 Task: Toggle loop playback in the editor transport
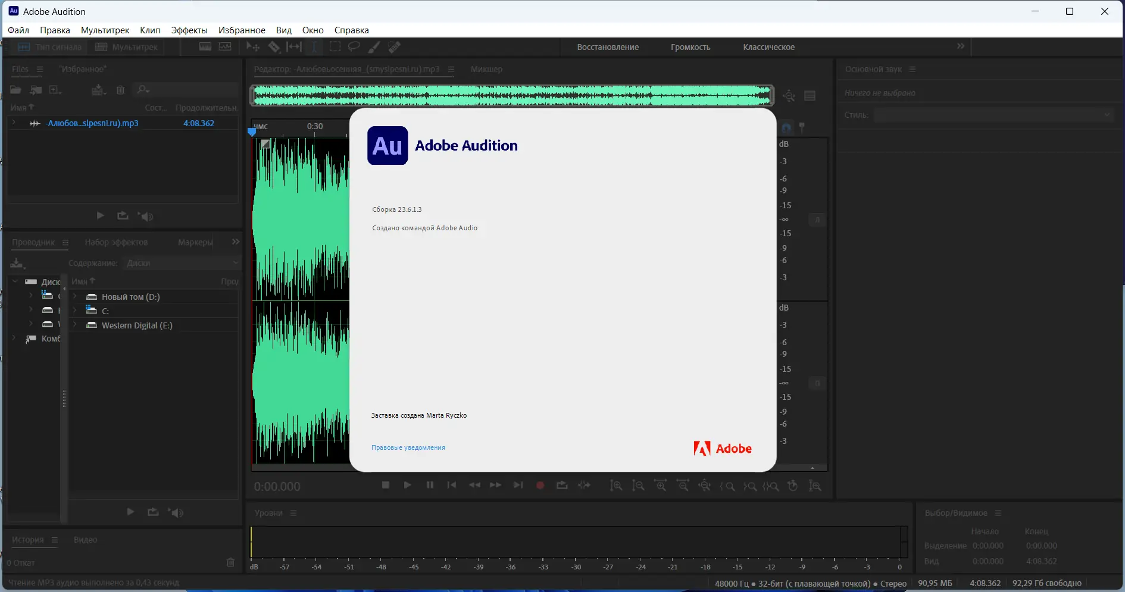562,485
